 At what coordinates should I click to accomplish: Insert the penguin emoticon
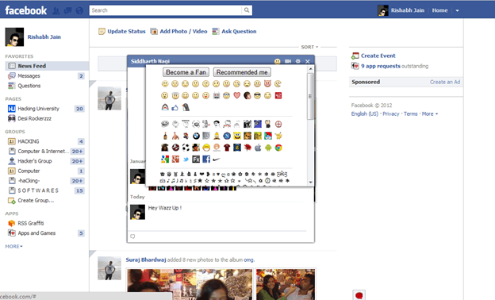point(186,107)
